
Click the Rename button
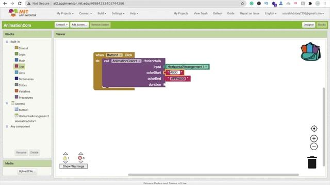click(21, 152)
